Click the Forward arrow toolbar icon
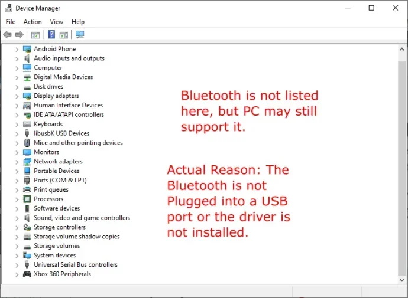Image resolution: width=408 pixels, height=298 pixels. (x=20, y=35)
